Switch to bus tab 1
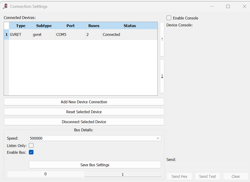This screenshot has width=250, height=182. pos(122,174)
